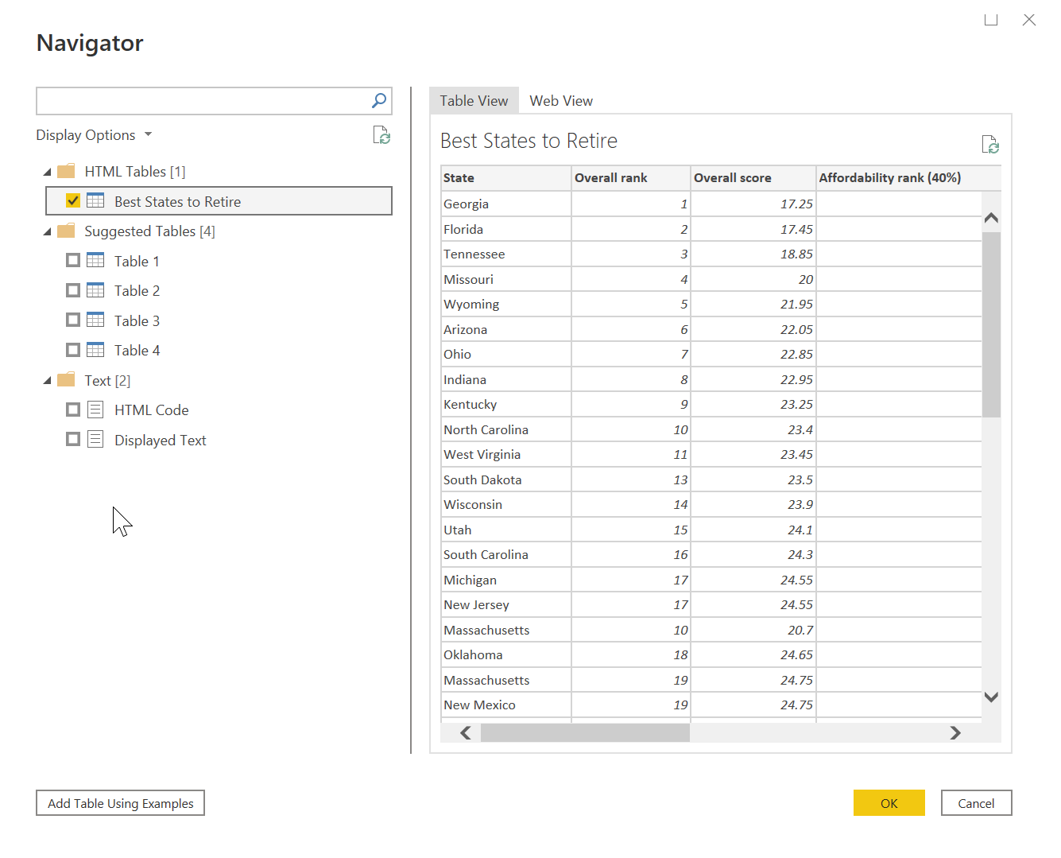Click the Georgia cell

(x=505, y=204)
